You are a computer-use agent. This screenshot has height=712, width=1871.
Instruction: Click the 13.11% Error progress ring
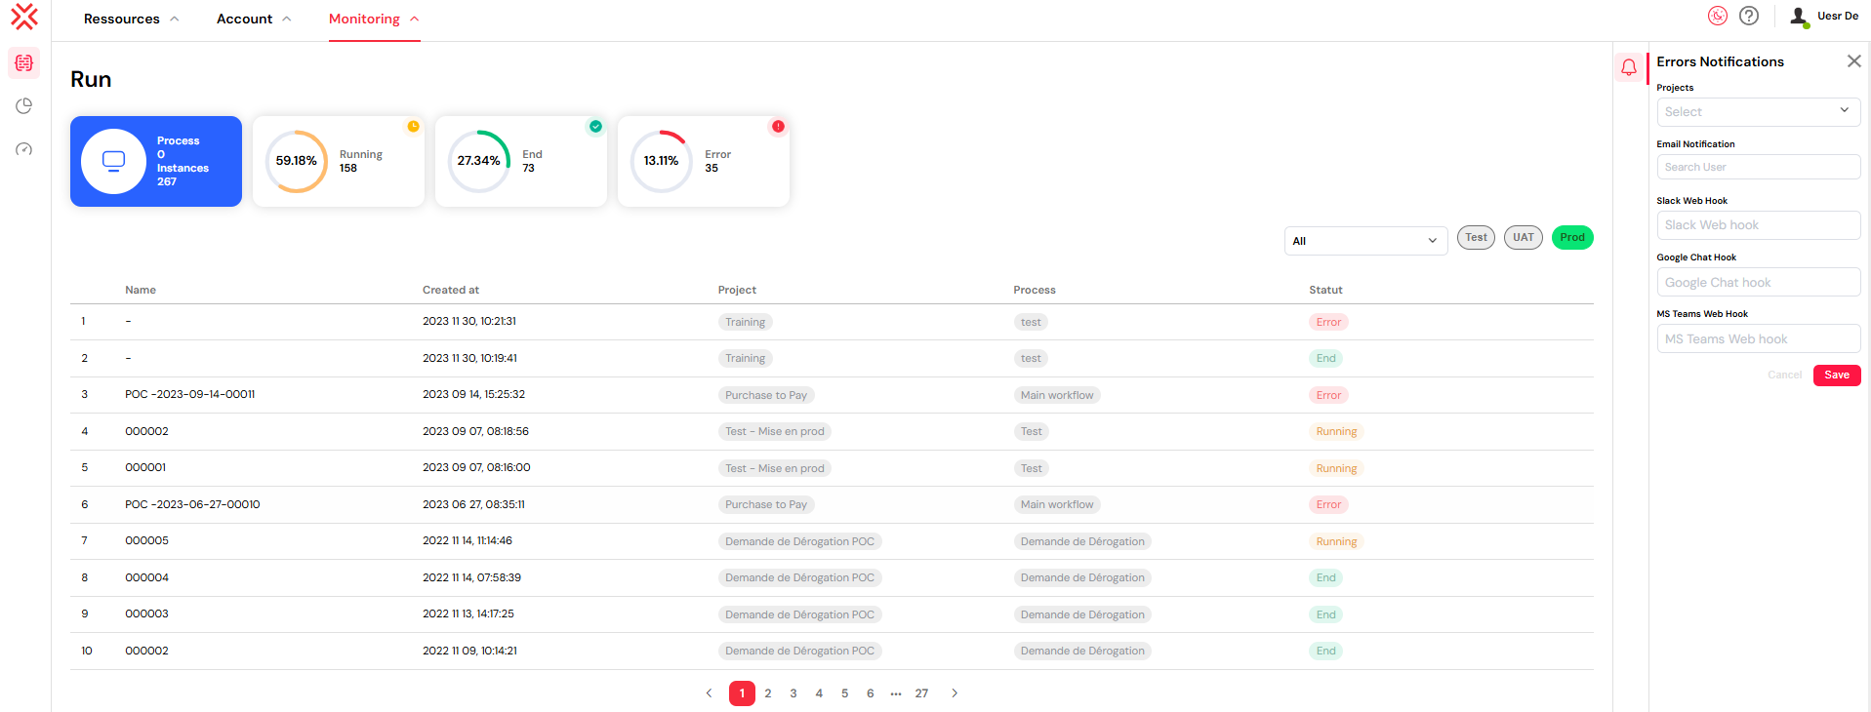point(661,161)
